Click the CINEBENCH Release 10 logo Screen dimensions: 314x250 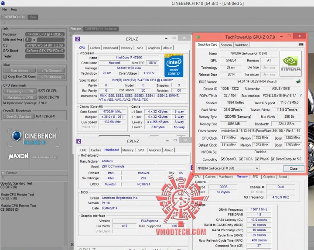34,137
